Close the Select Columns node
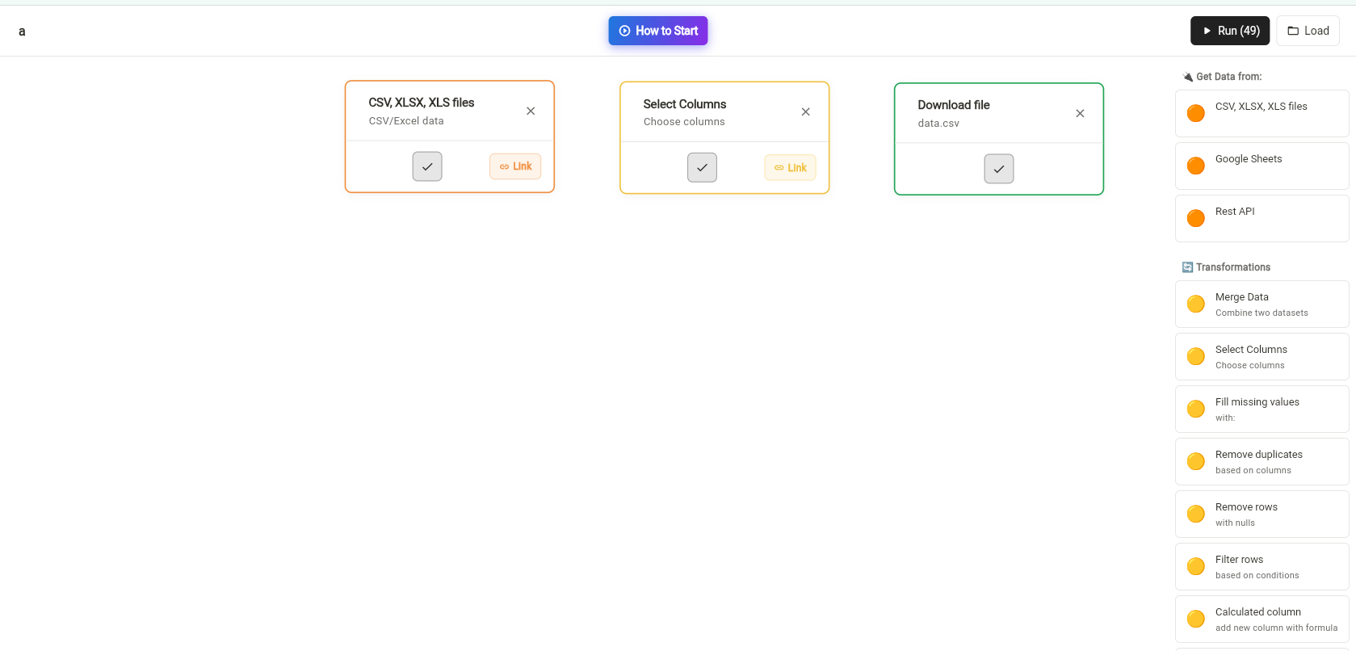 point(805,112)
